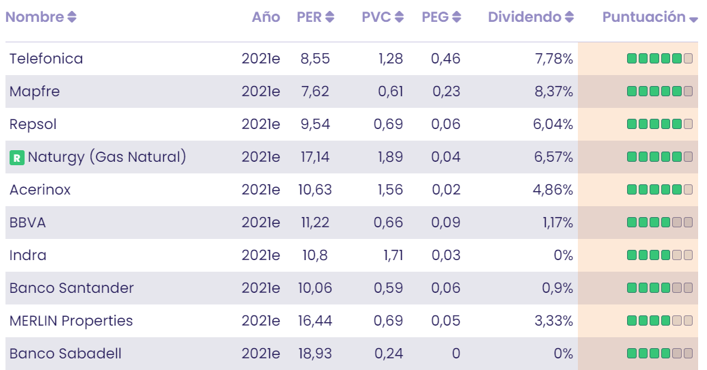The height and width of the screenshot is (370, 707).
Task: Select the Repsol row name
Action: click(x=33, y=124)
